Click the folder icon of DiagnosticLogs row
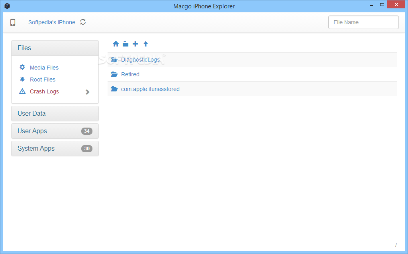The image size is (408, 254). [x=114, y=60]
